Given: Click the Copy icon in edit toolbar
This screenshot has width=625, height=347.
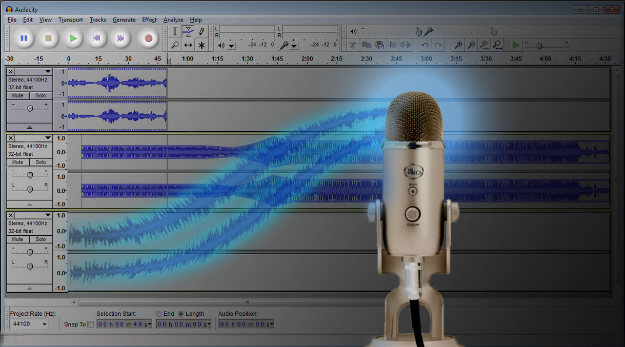Looking at the screenshot, I should click(x=366, y=45).
